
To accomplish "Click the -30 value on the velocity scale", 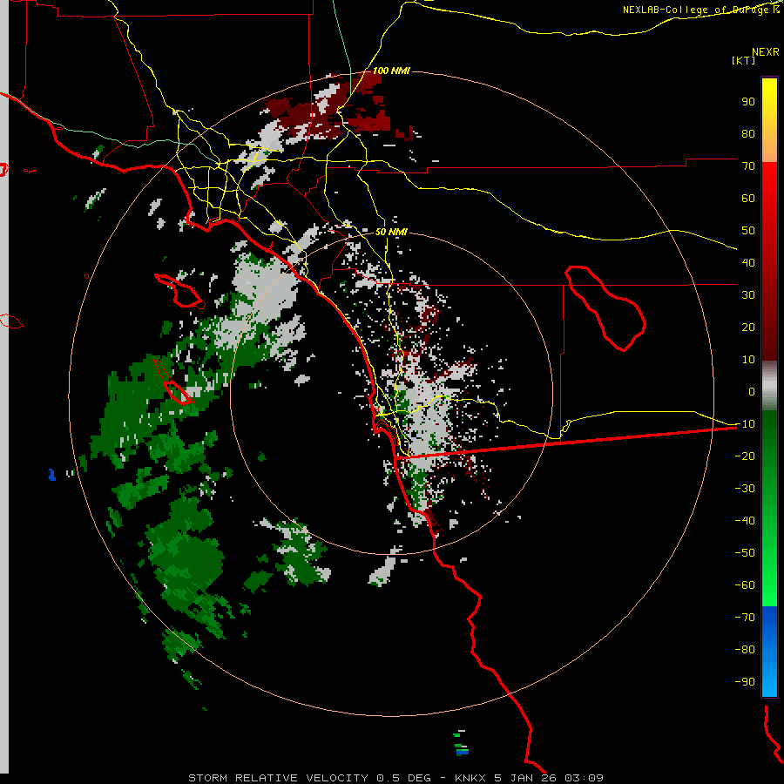I will pos(745,489).
